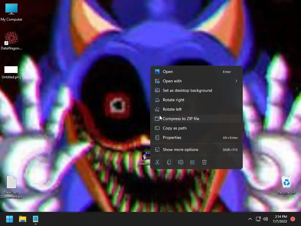Select the Untitled.png file on desktop
The image size is (301, 226).
pyautogui.click(x=11, y=72)
